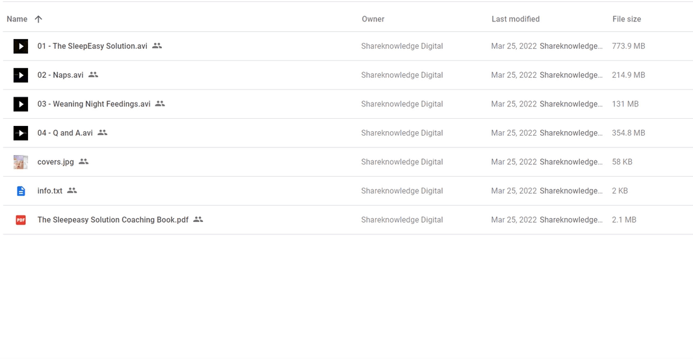Click the shared people icon next to covers.jpg
693x359 pixels.
pos(83,162)
